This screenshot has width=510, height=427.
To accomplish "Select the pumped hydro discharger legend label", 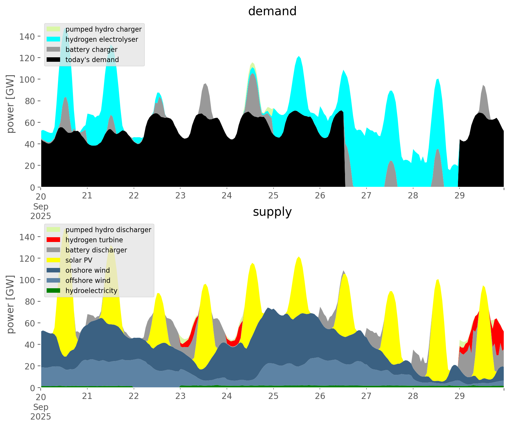I will (108, 230).
